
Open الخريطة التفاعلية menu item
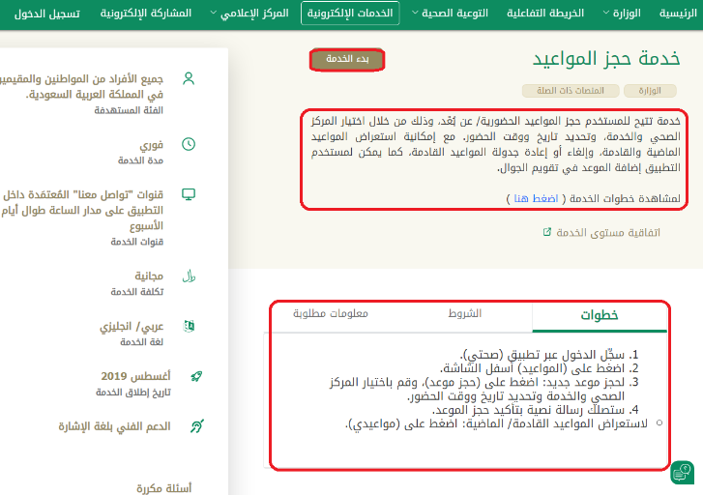(545, 13)
